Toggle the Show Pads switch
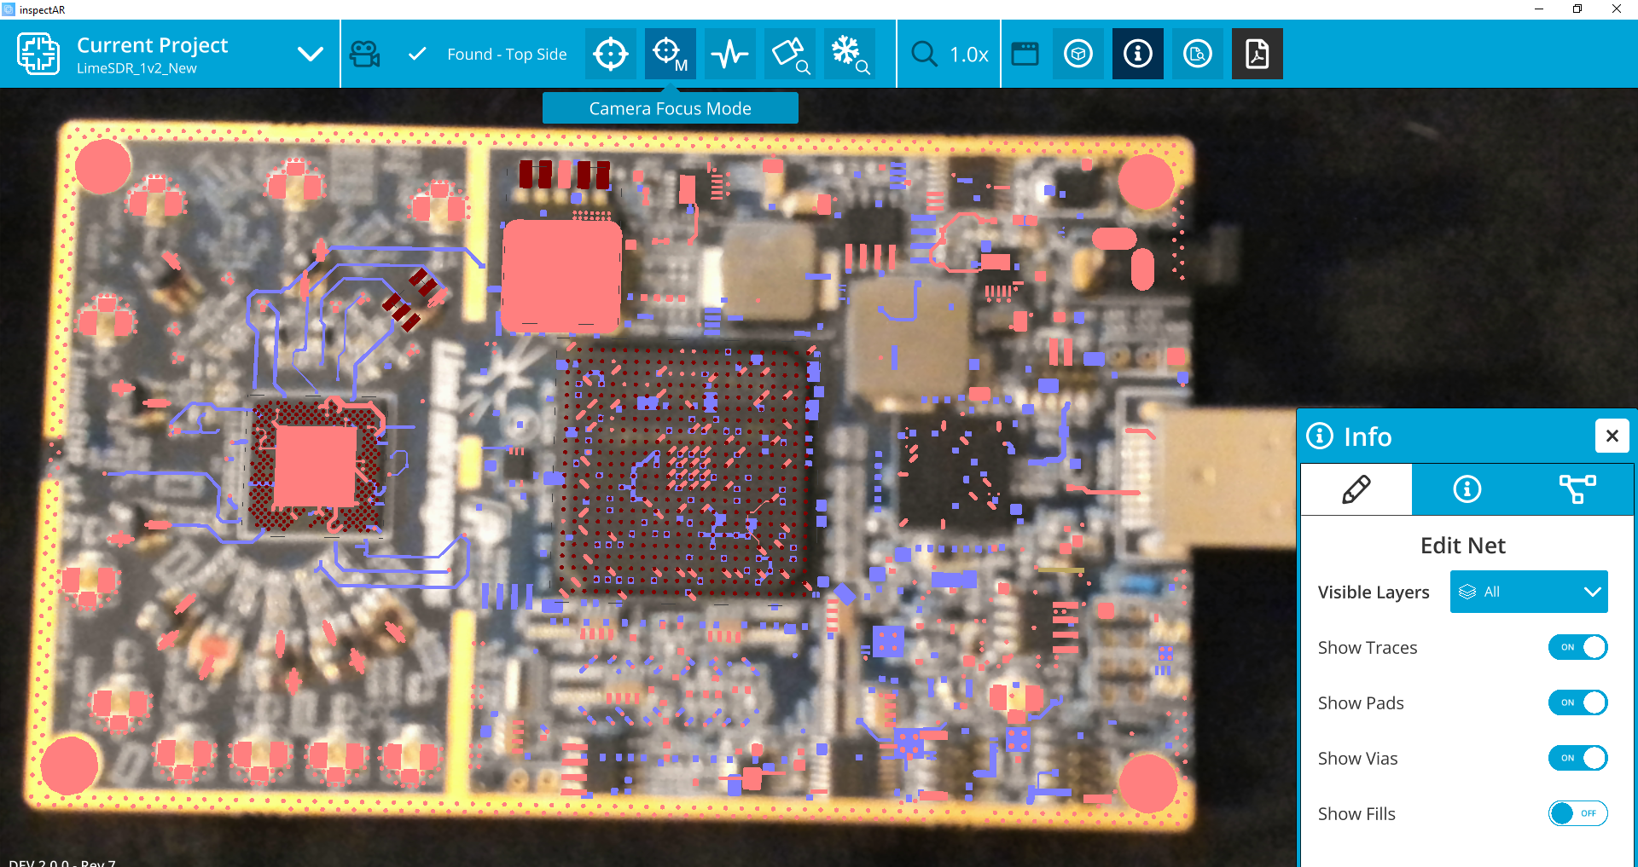Screen dimensions: 1638x867 pos(1578,702)
